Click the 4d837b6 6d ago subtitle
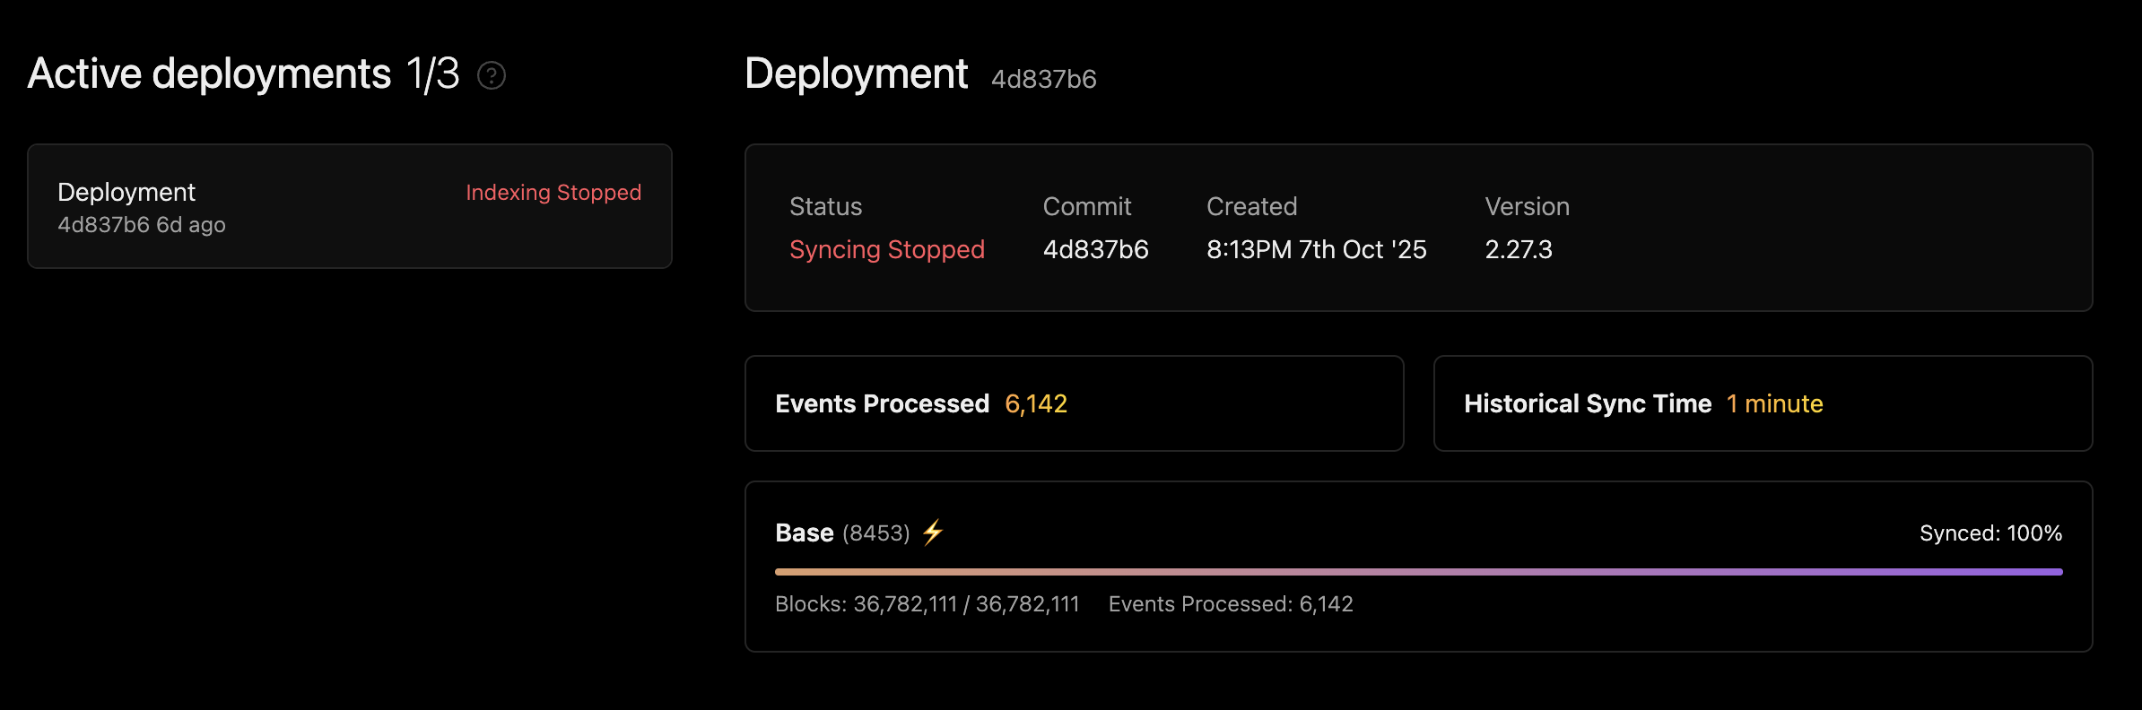This screenshot has height=710, width=2142. coord(142,225)
